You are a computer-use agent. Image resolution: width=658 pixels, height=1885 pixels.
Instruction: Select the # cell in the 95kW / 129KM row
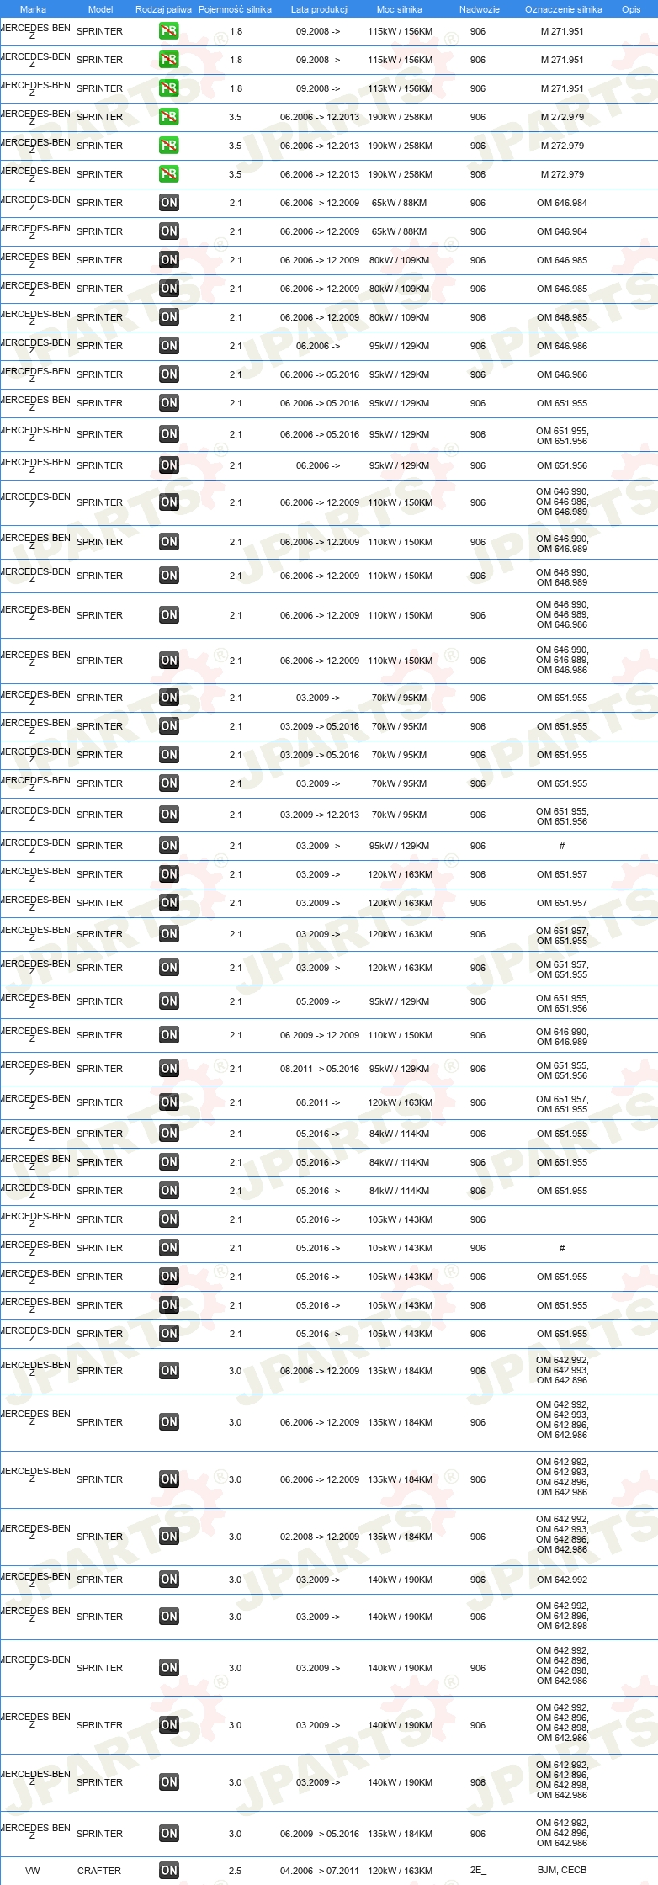[x=562, y=846]
